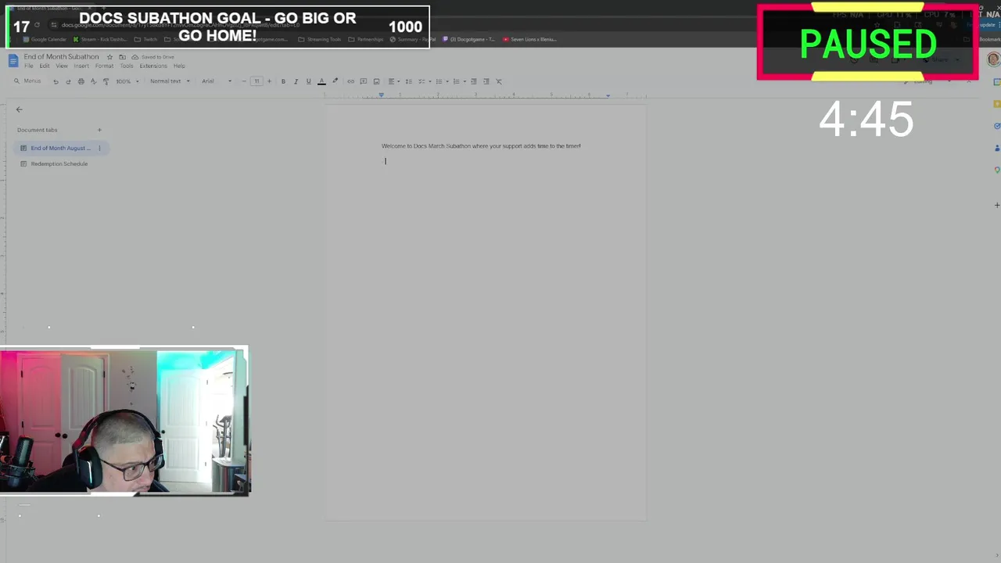Toggle bold formatting
The image size is (1001, 563).
click(x=283, y=81)
